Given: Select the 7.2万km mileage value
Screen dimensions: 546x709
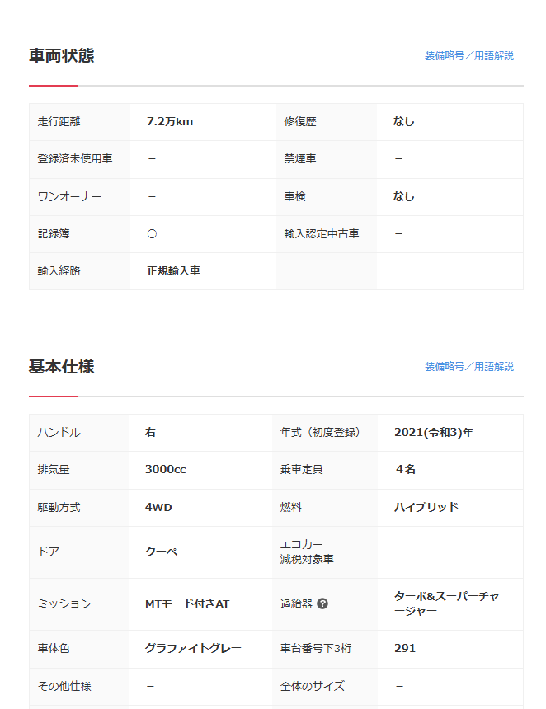Looking at the screenshot, I should pos(170,122).
